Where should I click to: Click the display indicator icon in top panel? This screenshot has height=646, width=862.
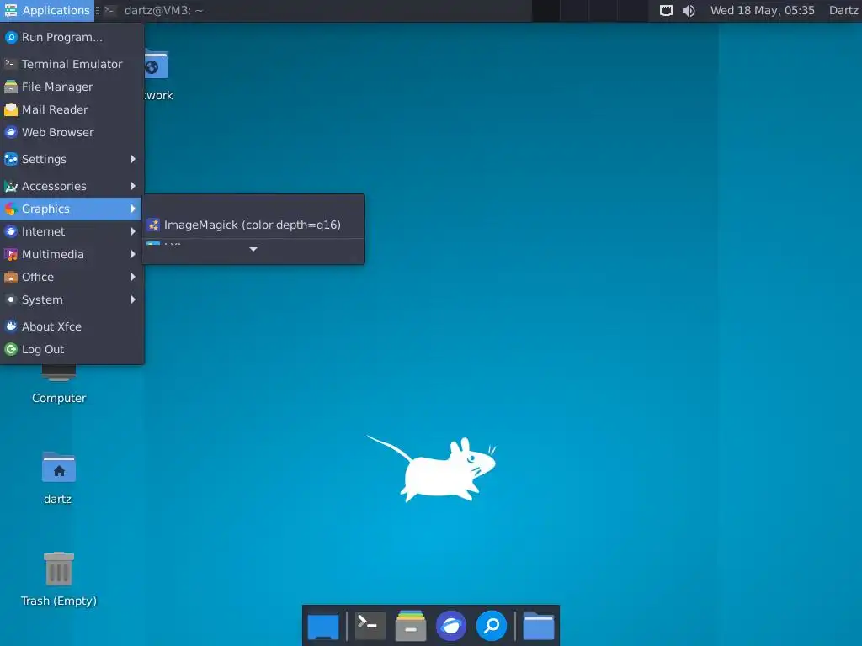pos(666,10)
